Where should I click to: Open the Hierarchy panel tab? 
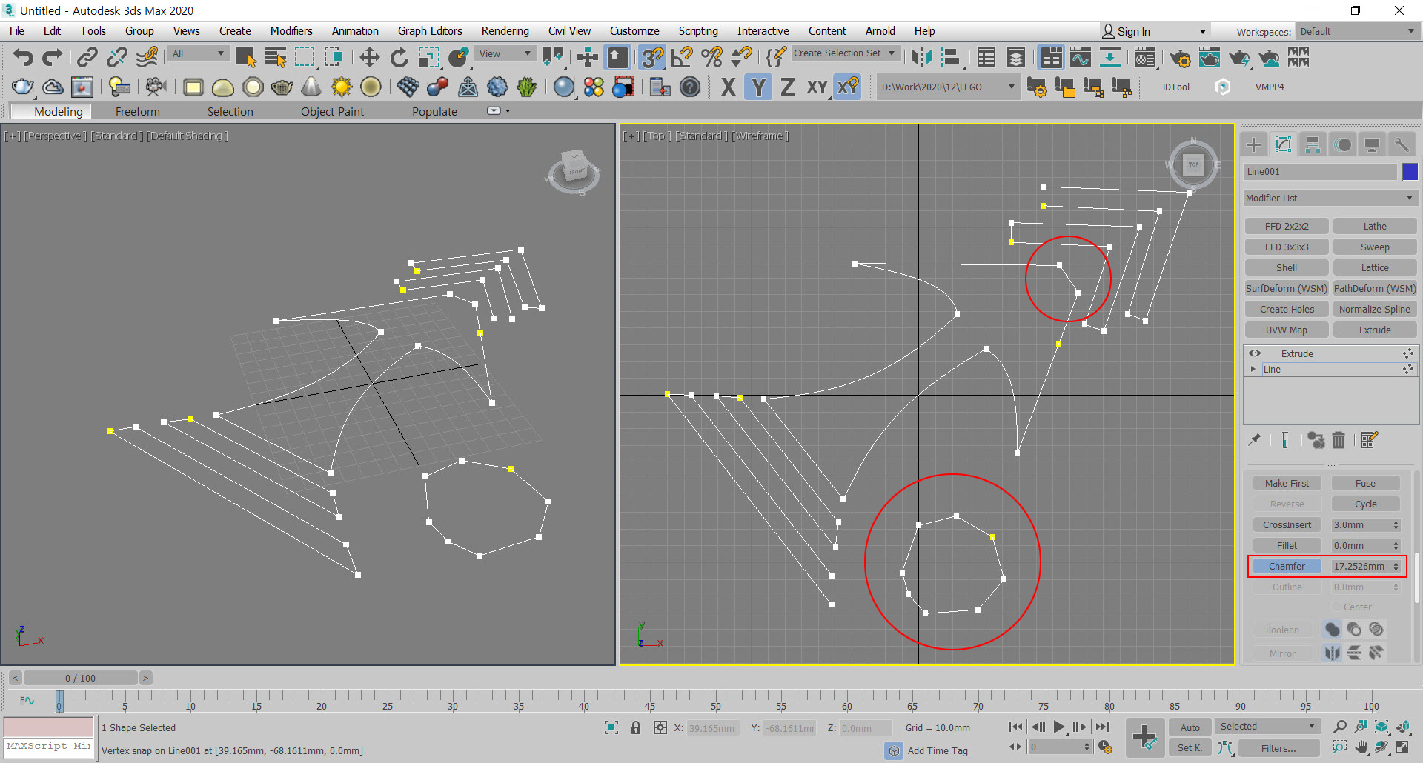[1313, 144]
